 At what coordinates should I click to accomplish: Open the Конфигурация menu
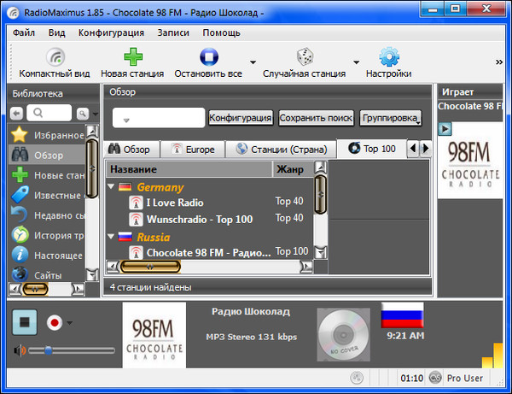point(111,32)
